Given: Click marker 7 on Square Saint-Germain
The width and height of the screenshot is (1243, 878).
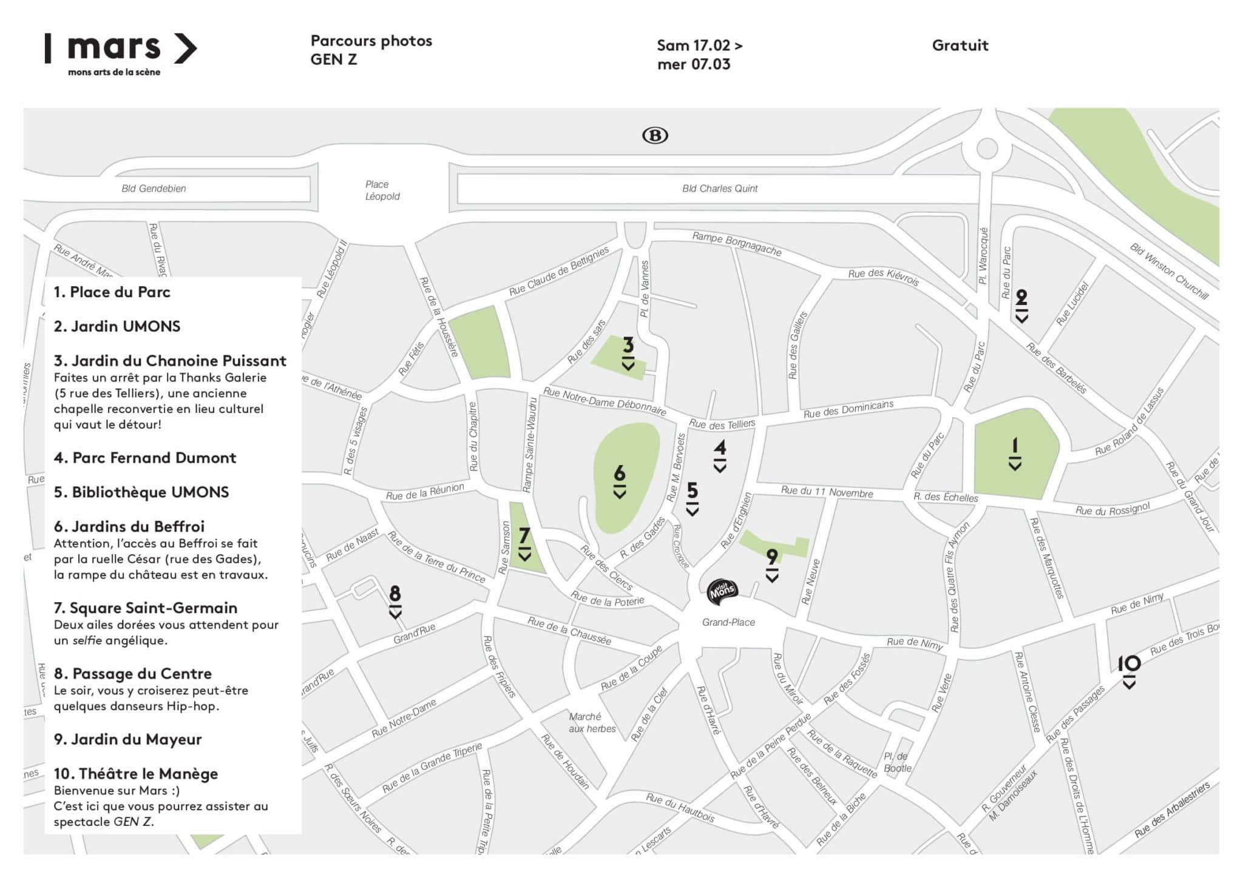Looking at the screenshot, I should click(x=524, y=544).
